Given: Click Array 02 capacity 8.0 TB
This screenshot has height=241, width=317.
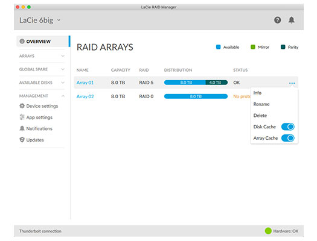Looking at the screenshot, I should point(118,96).
